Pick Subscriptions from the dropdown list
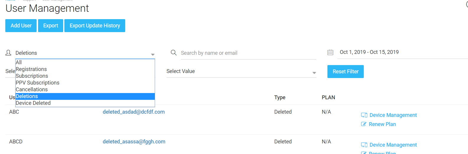 [85, 76]
